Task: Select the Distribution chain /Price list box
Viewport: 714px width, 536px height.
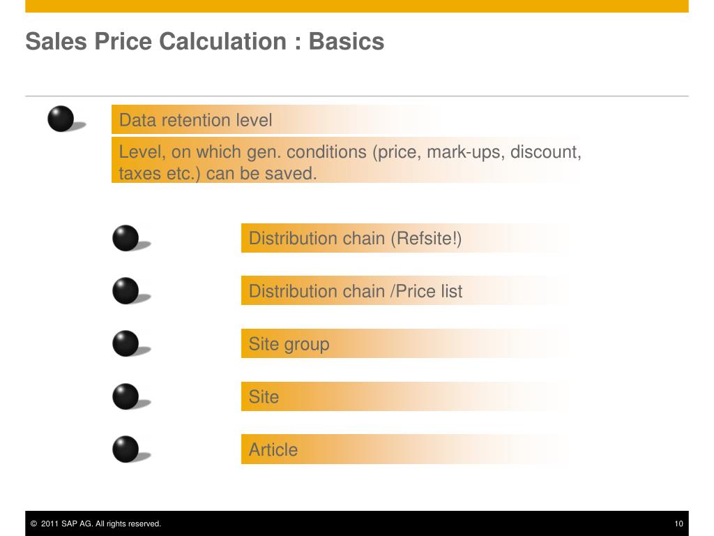Action: click(x=403, y=291)
